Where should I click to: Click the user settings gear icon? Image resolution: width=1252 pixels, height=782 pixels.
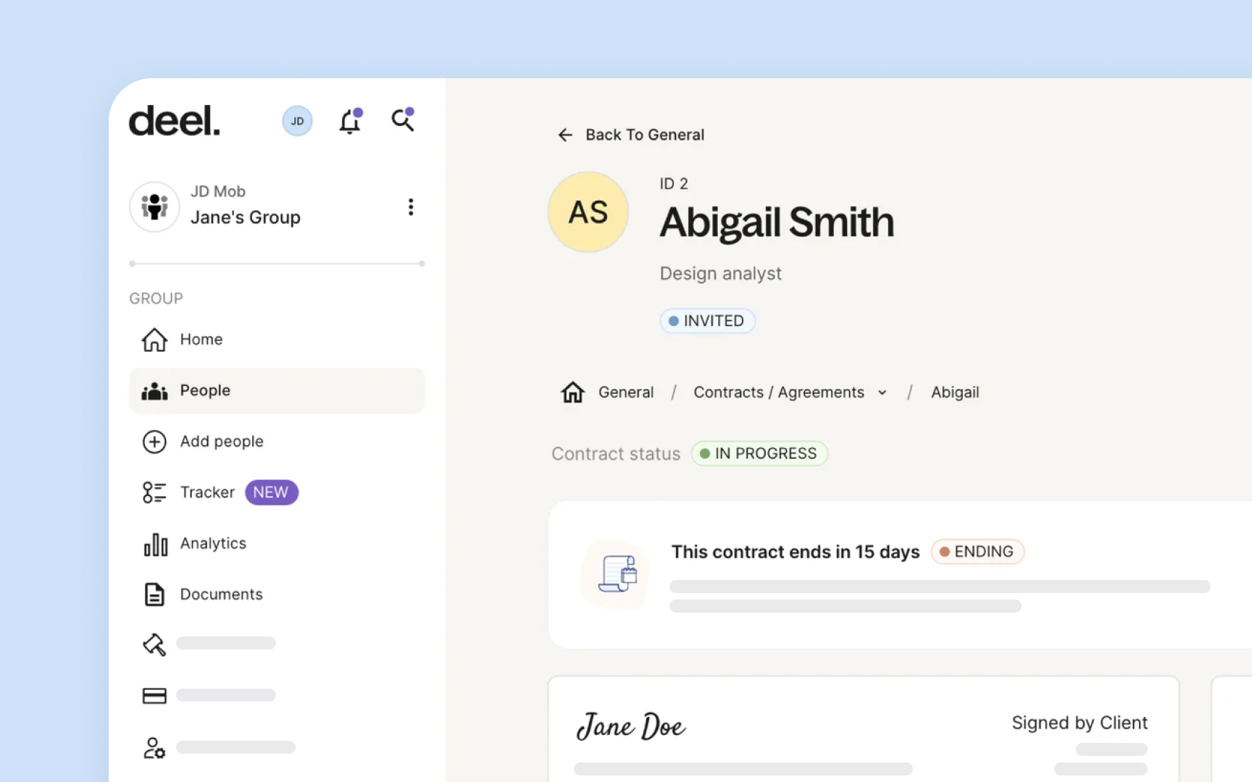pos(154,748)
